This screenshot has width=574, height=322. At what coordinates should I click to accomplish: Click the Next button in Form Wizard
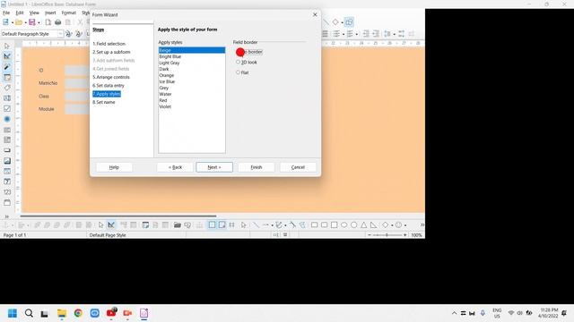coord(214,167)
